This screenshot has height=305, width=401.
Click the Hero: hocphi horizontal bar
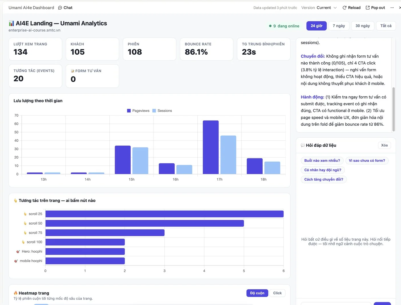pos(85,251)
